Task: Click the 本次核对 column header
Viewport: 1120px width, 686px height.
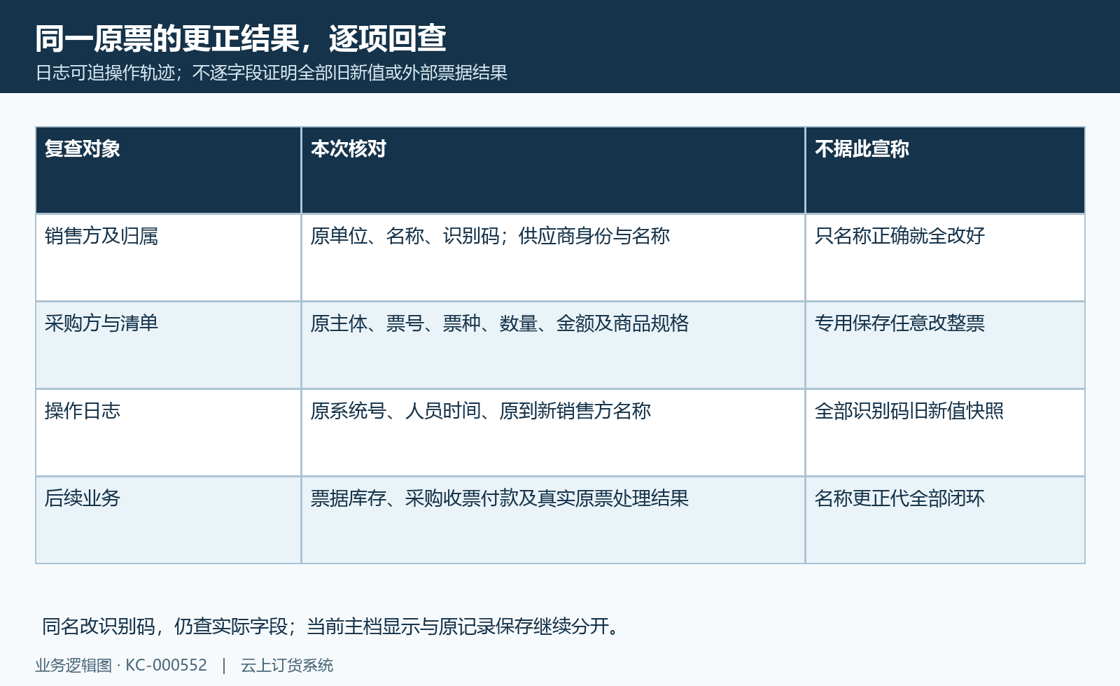Action: tap(553, 170)
